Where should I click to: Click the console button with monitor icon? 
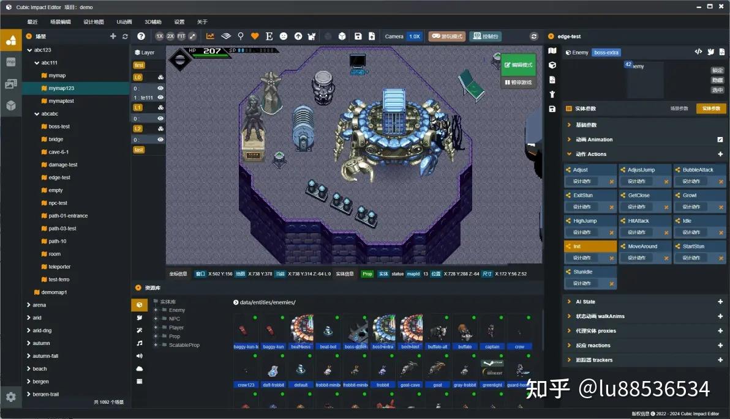485,36
